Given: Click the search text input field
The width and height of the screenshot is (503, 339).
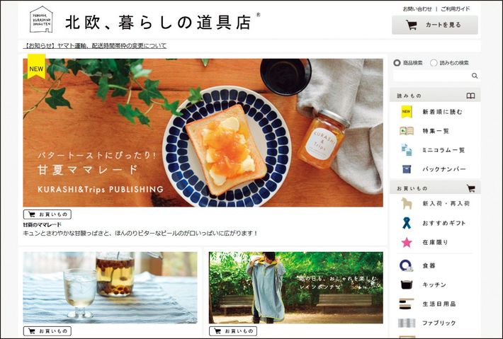Looking at the screenshot, I should pyautogui.click(x=431, y=76).
